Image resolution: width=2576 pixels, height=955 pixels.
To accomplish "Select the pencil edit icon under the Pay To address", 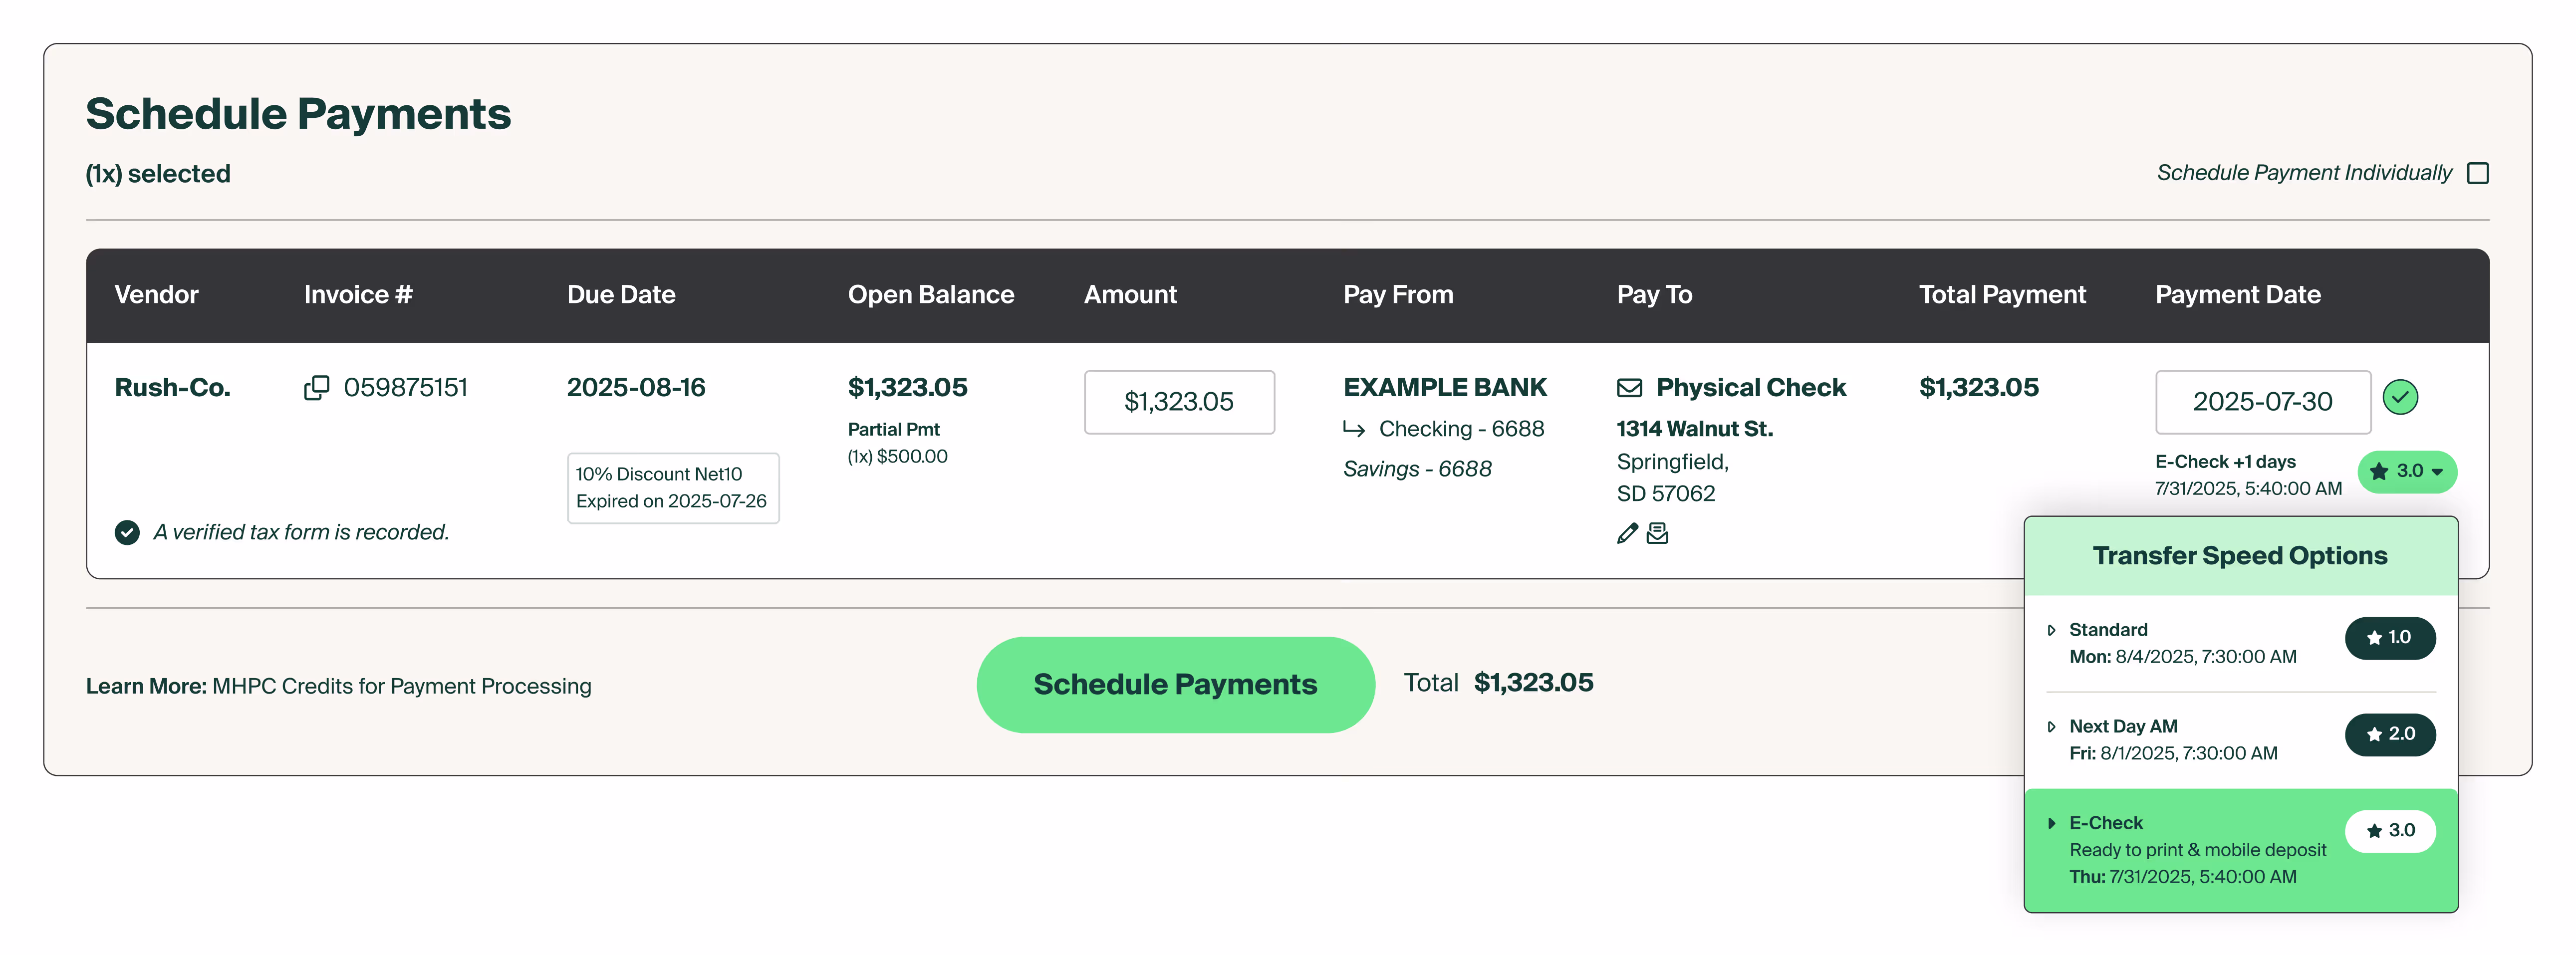I will 1626,532.
